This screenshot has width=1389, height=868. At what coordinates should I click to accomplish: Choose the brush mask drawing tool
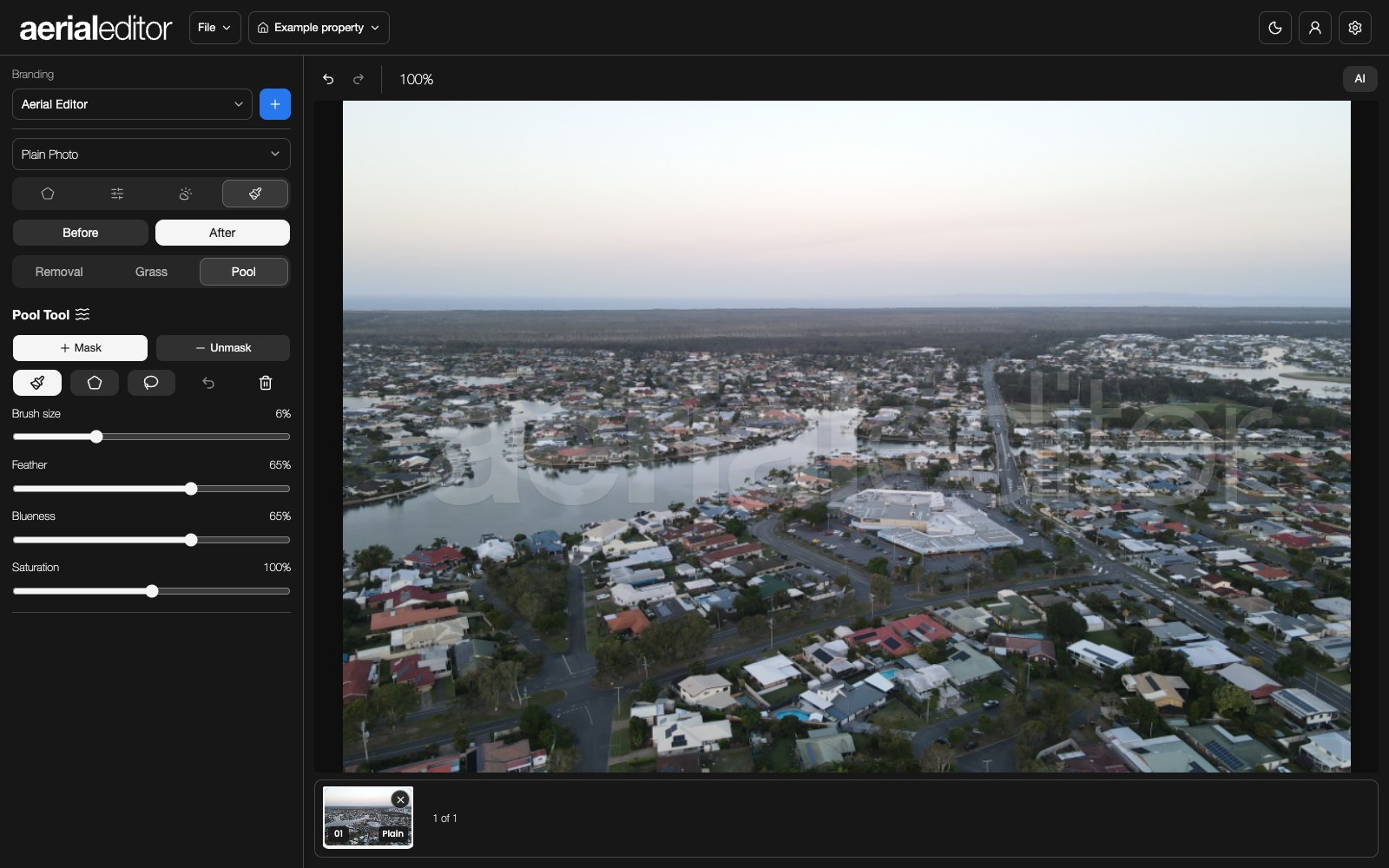tap(37, 383)
